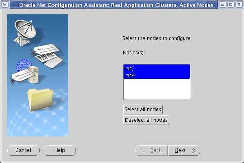The image size is (244, 163).
Task: Go Back to the previous wizard step
Action: point(151,150)
